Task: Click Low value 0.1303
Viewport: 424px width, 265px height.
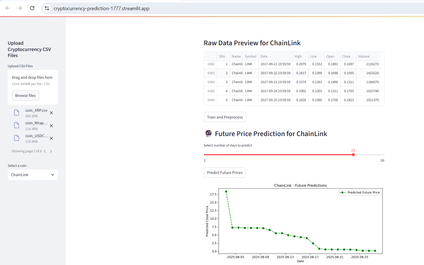Action: click(316, 91)
